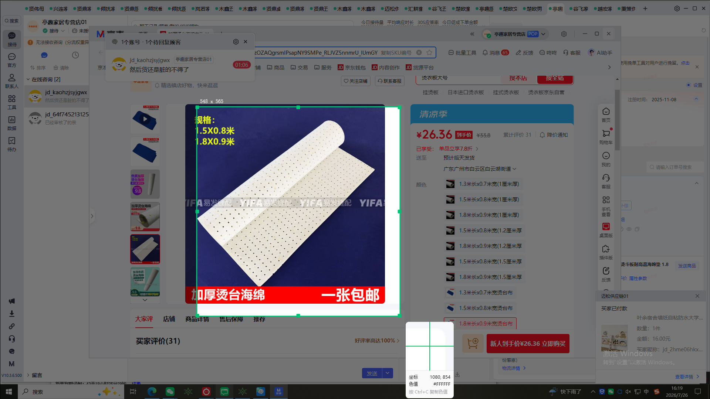The image size is (710, 399).
Task: Open WeChat from the Windows taskbar
Action: pos(170,392)
